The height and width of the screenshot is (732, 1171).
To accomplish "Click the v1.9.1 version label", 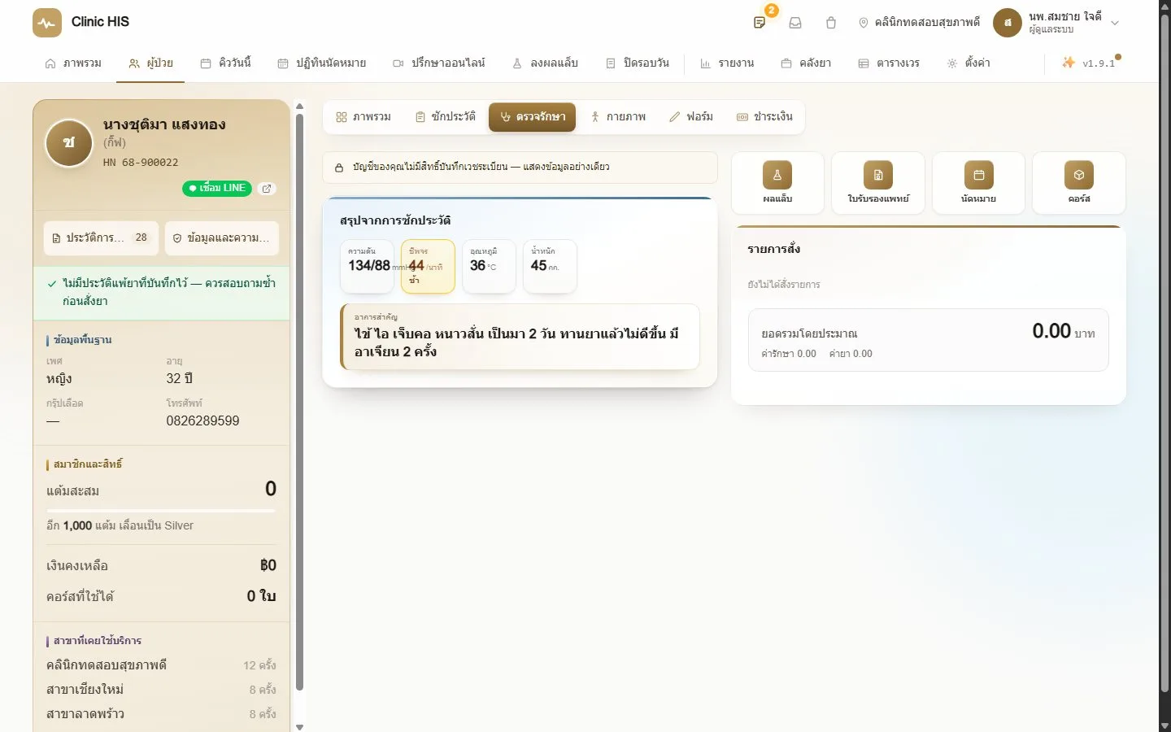I will pyautogui.click(x=1099, y=63).
